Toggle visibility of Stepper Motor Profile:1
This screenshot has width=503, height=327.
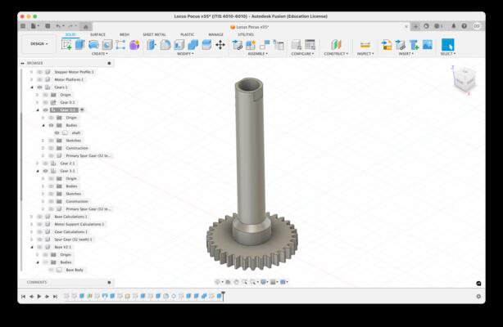(x=40, y=72)
